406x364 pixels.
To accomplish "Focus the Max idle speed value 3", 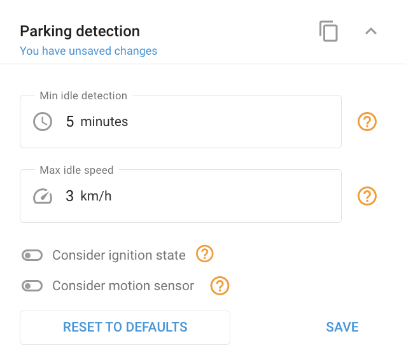I will (69, 196).
